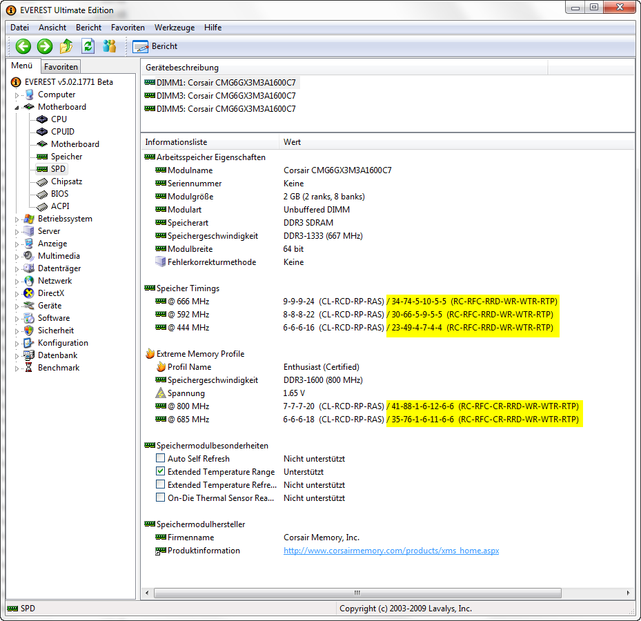Open the Bericht report toolbar button
The width and height of the screenshot is (641, 621).
tap(155, 46)
